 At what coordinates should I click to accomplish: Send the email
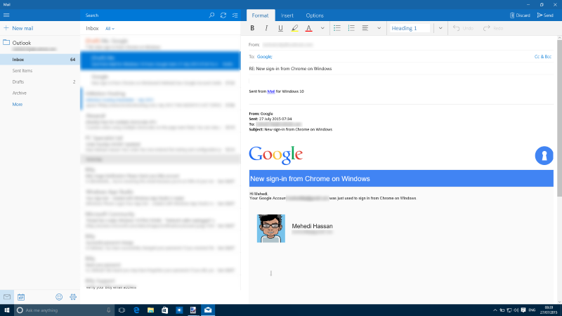click(545, 15)
